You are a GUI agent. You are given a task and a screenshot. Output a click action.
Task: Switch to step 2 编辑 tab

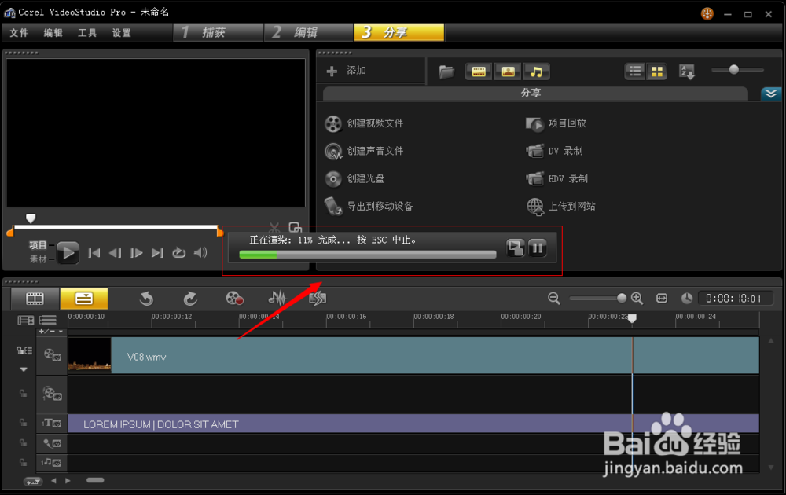pos(309,32)
